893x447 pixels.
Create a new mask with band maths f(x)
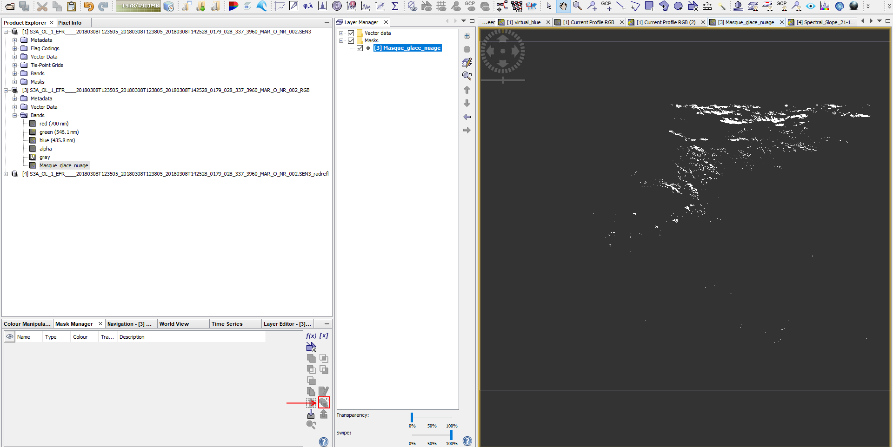pyautogui.click(x=311, y=335)
